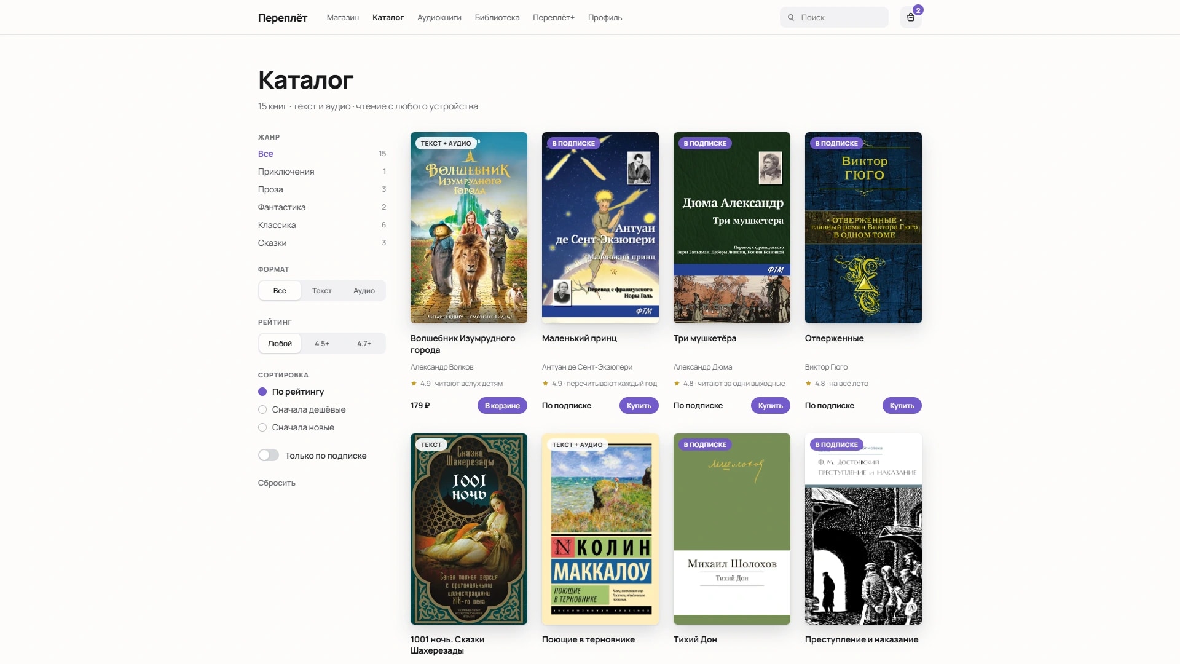Click the search magnifier icon
The image size is (1180, 664).
pyautogui.click(x=791, y=18)
